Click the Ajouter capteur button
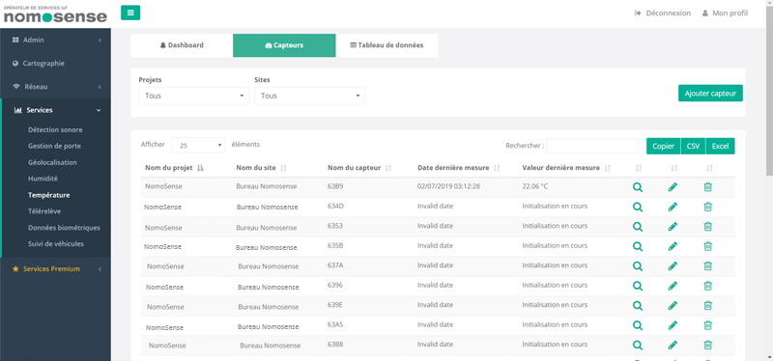This screenshot has height=361, width=773. (x=710, y=93)
